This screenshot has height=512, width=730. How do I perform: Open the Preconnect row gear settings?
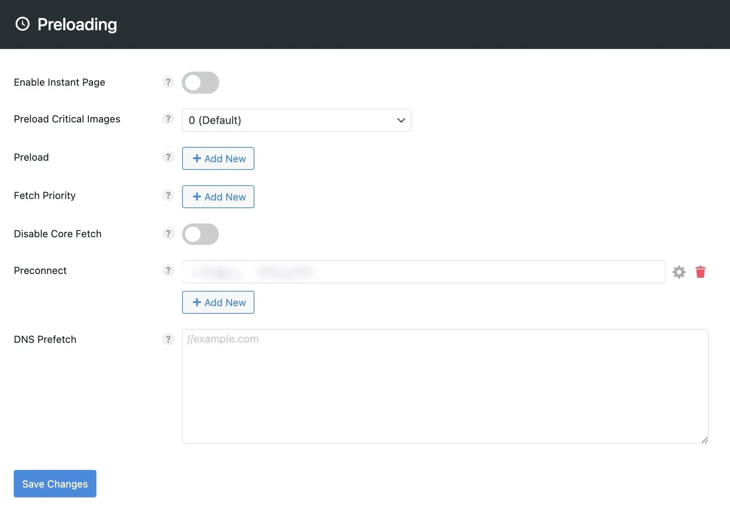(x=679, y=272)
